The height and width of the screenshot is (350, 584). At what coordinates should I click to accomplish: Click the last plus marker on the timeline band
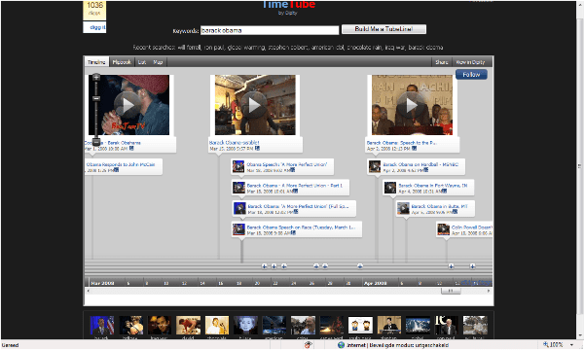(472, 266)
